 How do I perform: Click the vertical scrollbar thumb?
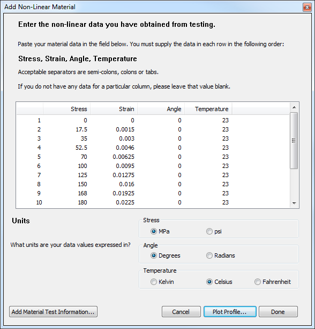pyautogui.click(x=294, y=141)
